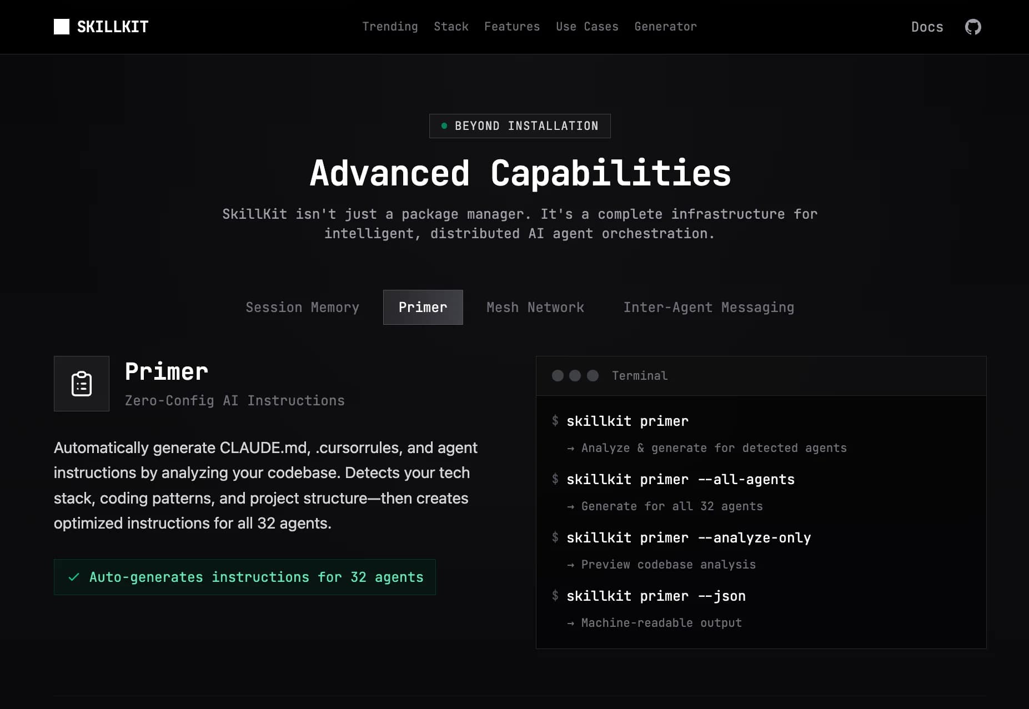Click the Primer clipboard icon

click(x=81, y=383)
